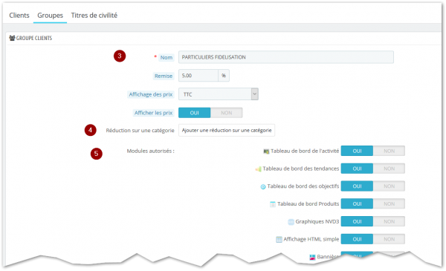Viewport: 446px width, 271px height.
Task: Click the Bannière module icon
Action: [312, 257]
